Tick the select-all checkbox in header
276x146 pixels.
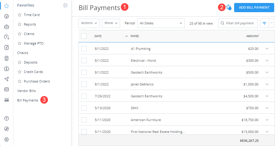pos(84,36)
